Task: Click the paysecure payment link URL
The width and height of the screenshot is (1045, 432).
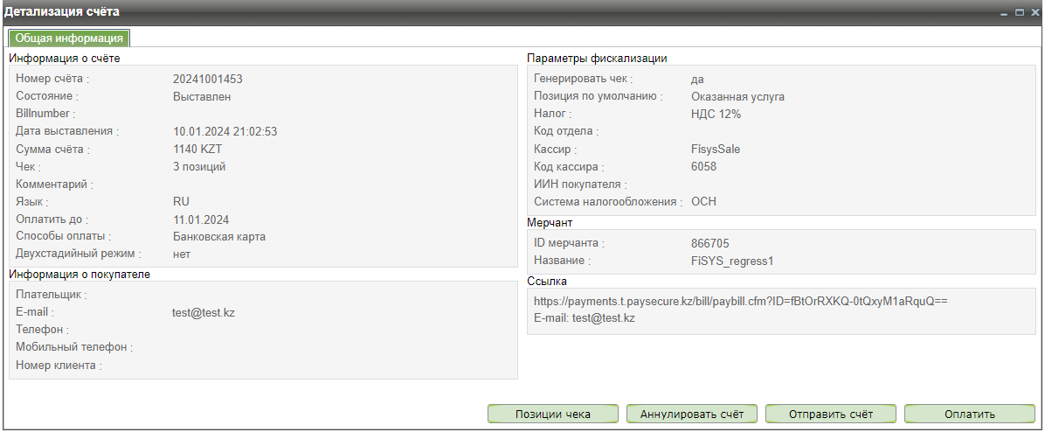Action: point(740,301)
